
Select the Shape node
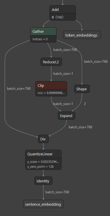(82, 89)
